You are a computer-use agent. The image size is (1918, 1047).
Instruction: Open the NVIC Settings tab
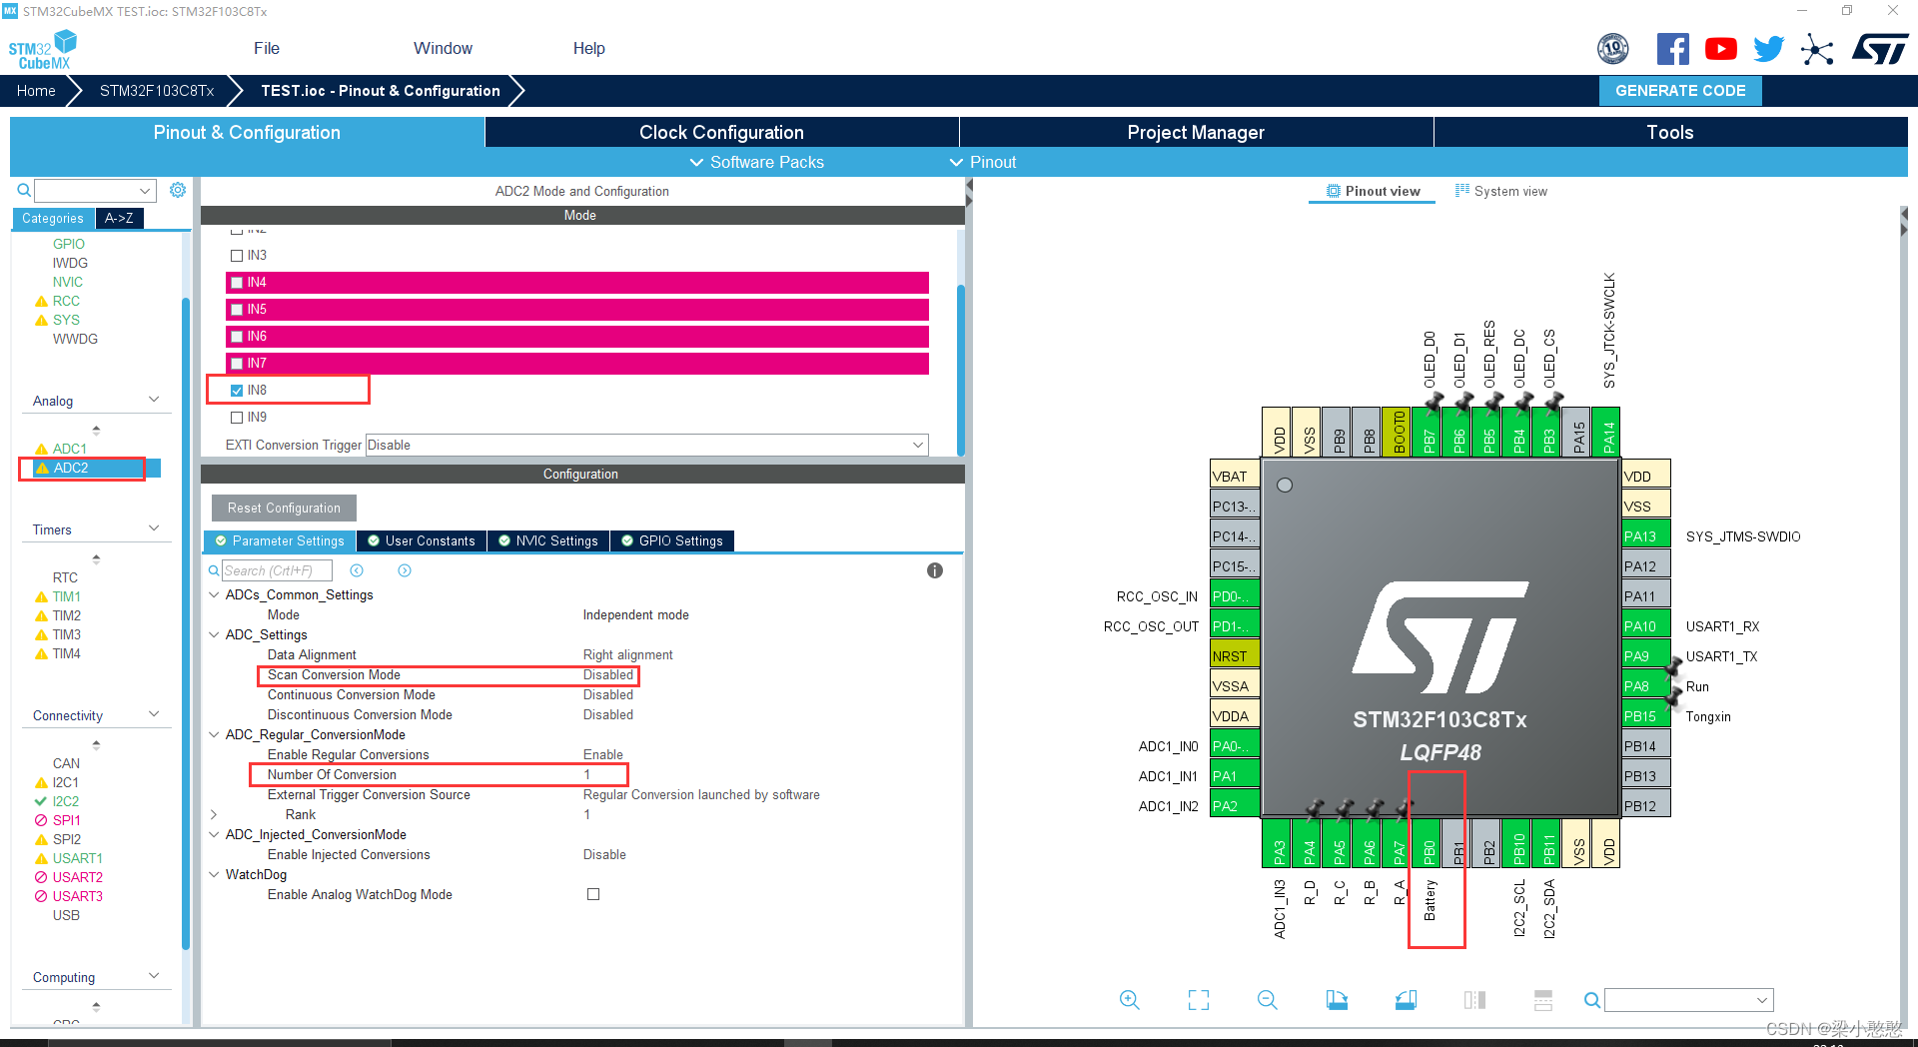548,540
